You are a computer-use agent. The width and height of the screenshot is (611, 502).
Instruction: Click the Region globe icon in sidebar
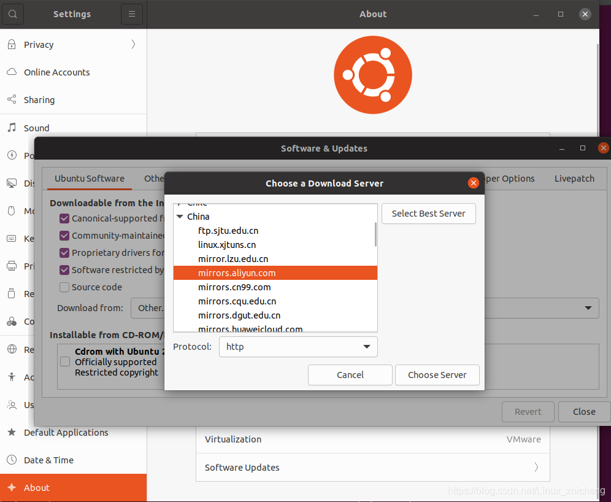[12, 349]
